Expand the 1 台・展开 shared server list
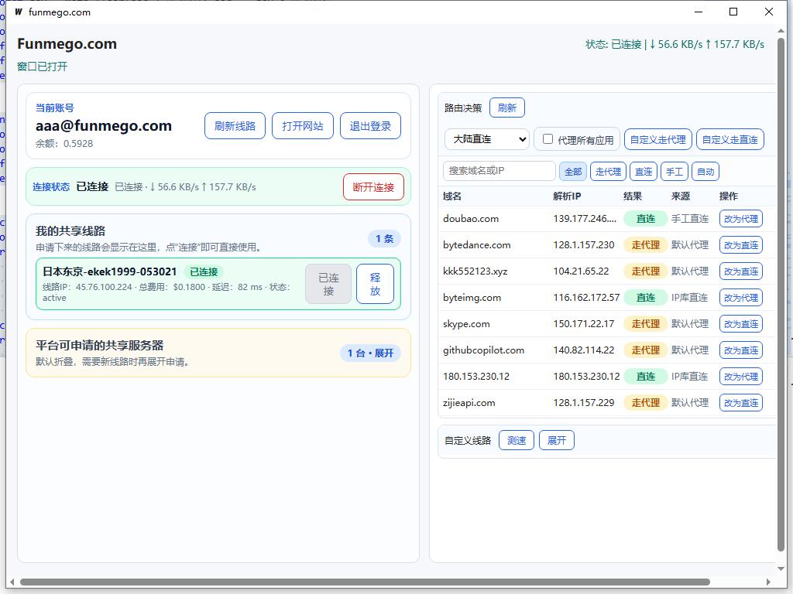 click(x=370, y=353)
